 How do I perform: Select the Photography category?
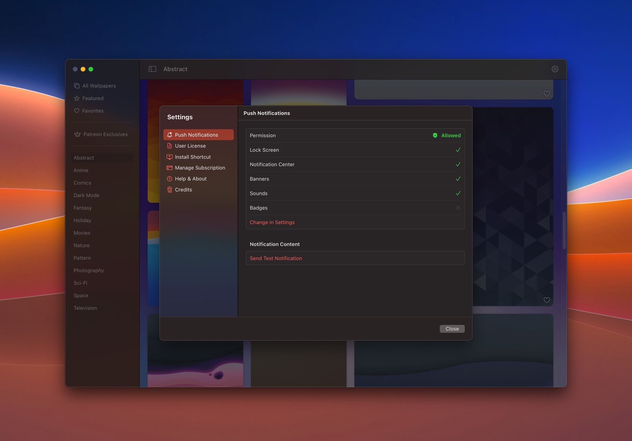pyautogui.click(x=89, y=270)
